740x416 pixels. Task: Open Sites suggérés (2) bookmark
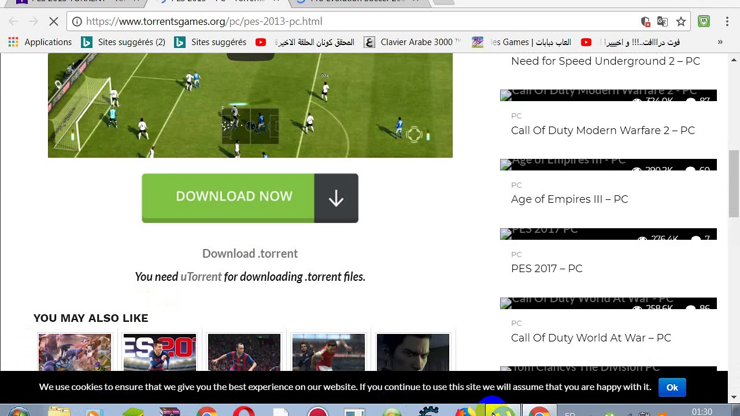tap(123, 42)
